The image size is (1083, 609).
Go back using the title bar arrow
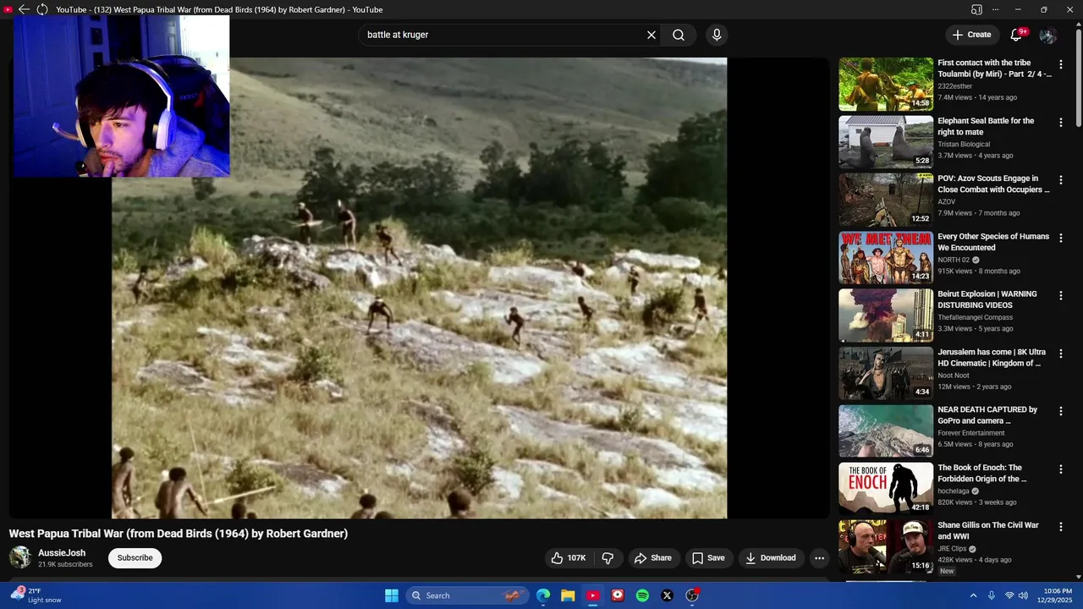click(24, 9)
